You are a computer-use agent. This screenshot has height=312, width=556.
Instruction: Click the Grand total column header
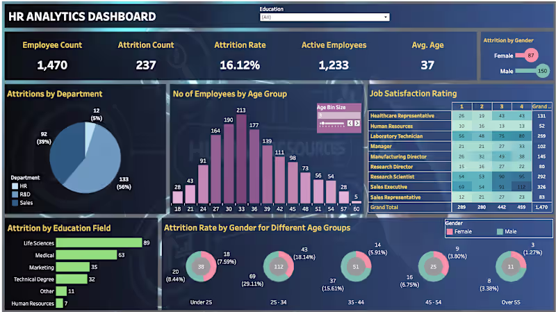click(x=542, y=106)
